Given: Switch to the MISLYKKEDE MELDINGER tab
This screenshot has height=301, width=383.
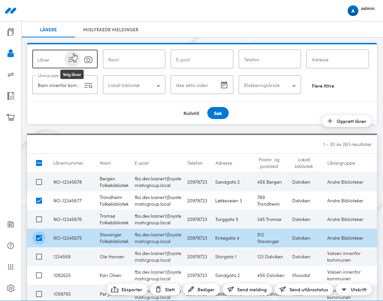Looking at the screenshot, I should click(111, 30).
